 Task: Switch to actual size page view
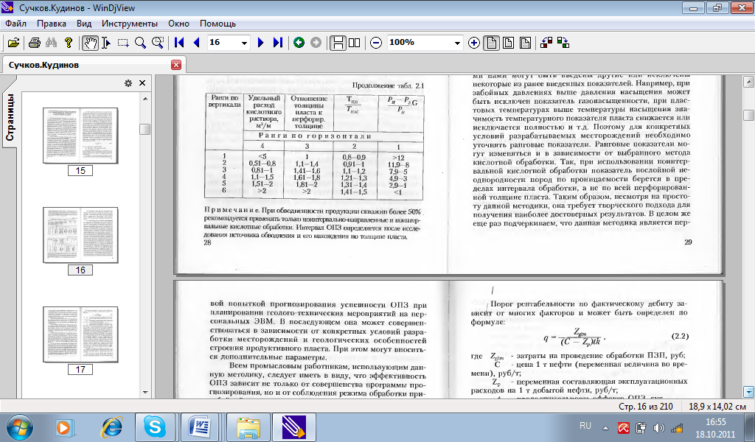coord(491,43)
